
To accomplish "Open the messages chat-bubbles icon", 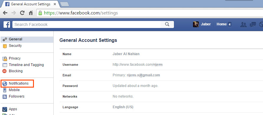I will point(253,25).
